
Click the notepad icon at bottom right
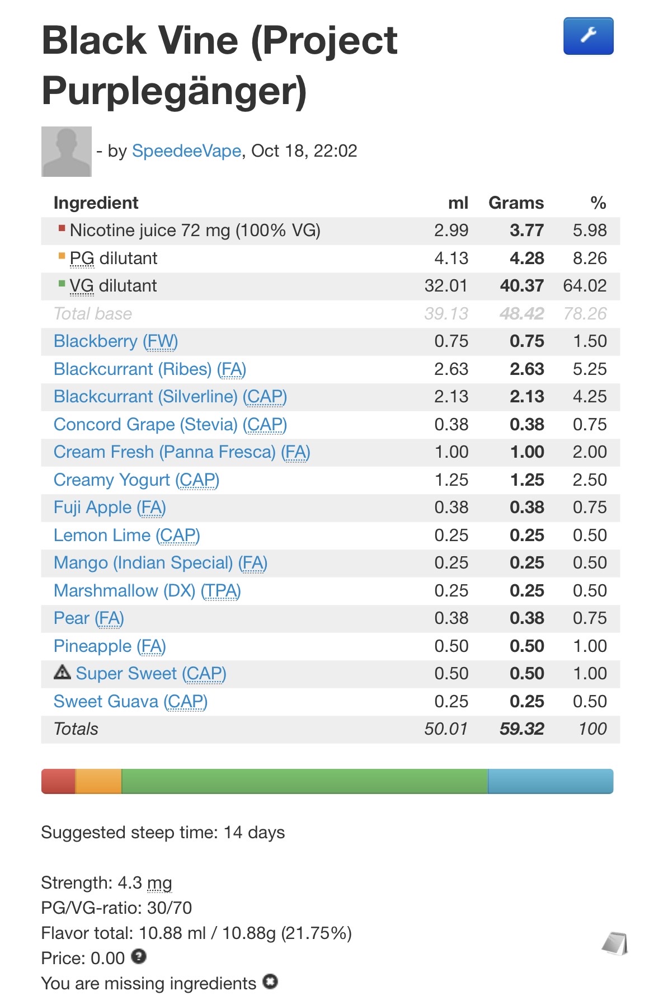coord(615,943)
